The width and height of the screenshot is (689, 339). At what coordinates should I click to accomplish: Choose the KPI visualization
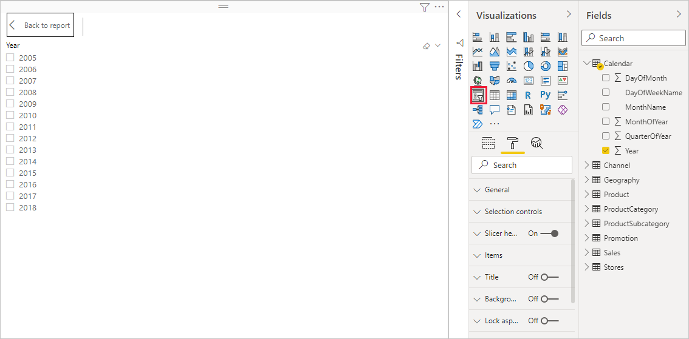point(563,81)
